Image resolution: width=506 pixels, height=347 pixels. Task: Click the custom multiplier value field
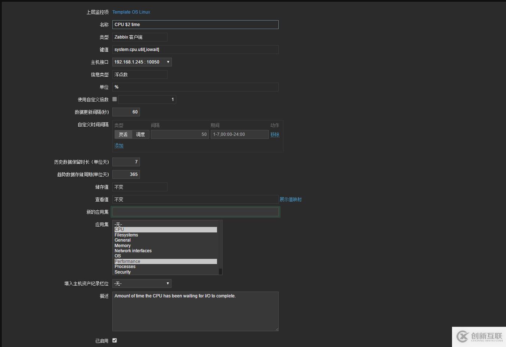147,100
